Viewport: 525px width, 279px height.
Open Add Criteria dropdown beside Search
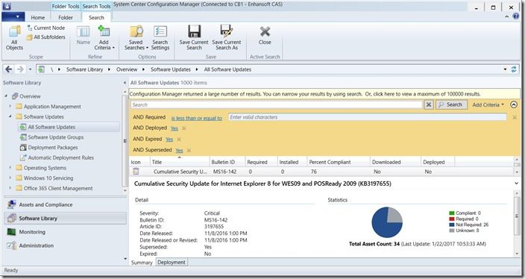coord(488,105)
